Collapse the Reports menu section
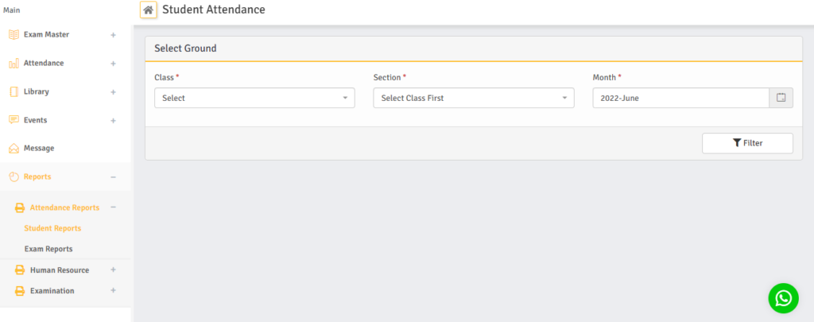 coord(113,177)
